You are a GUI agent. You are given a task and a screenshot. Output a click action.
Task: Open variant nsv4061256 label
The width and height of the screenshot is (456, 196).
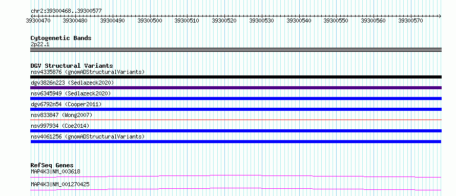click(88, 136)
